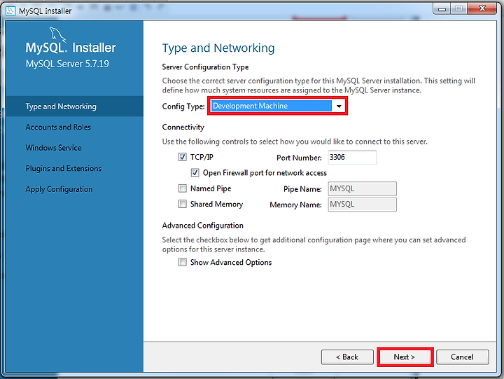The width and height of the screenshot is (504, 379).
Task: Check Show Advanced Options
Action: [x=182, y=262]
